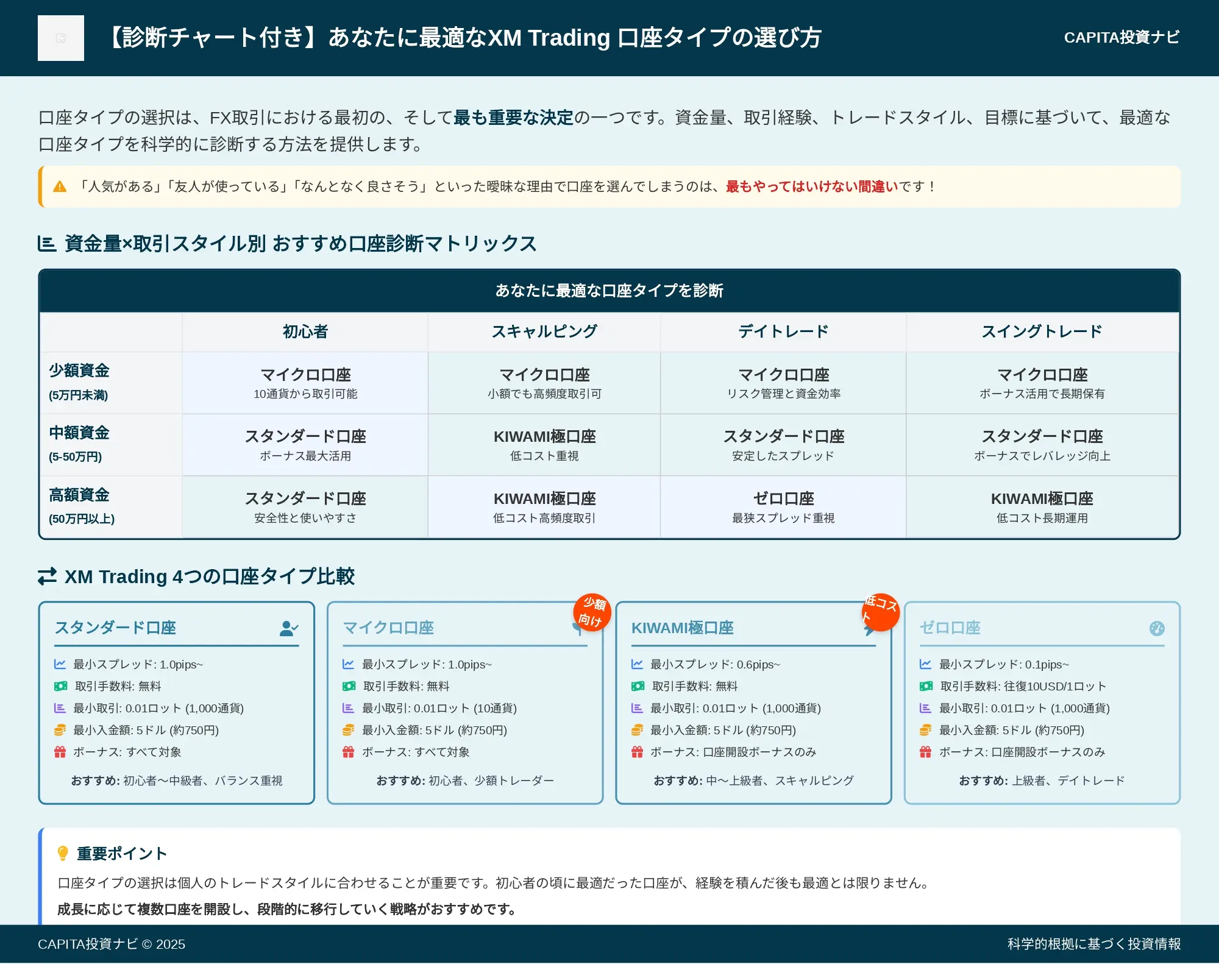Click the money icon in the ゼロ口座 commission row
1219x964 pixels.
click(x=926, y=686)
